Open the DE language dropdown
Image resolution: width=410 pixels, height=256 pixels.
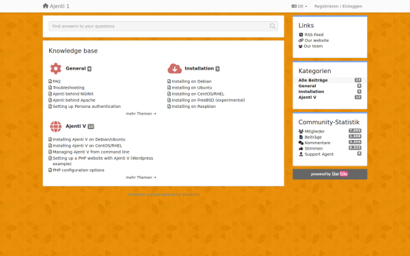point(300,6)
